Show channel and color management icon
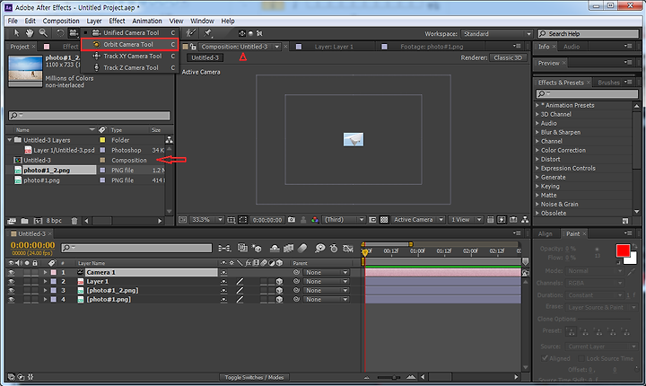Screen dimensions: 646x386 (315, 220)
